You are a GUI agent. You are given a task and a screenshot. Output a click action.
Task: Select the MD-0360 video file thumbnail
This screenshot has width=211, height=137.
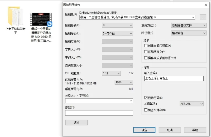[x=41, y=19]
